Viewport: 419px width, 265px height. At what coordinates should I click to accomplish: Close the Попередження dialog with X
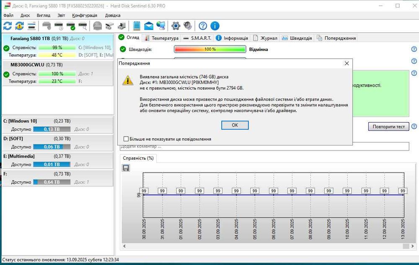(x=347, y=64)
